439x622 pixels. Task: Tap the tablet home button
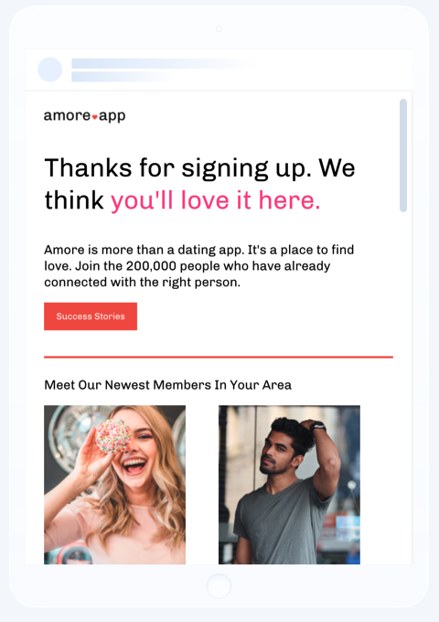pos(219,585)
